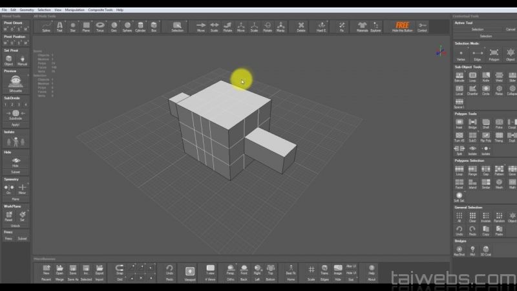The image size is (517, 291).
Task: Create a Cylinder primitive
Action: (140, 26)
